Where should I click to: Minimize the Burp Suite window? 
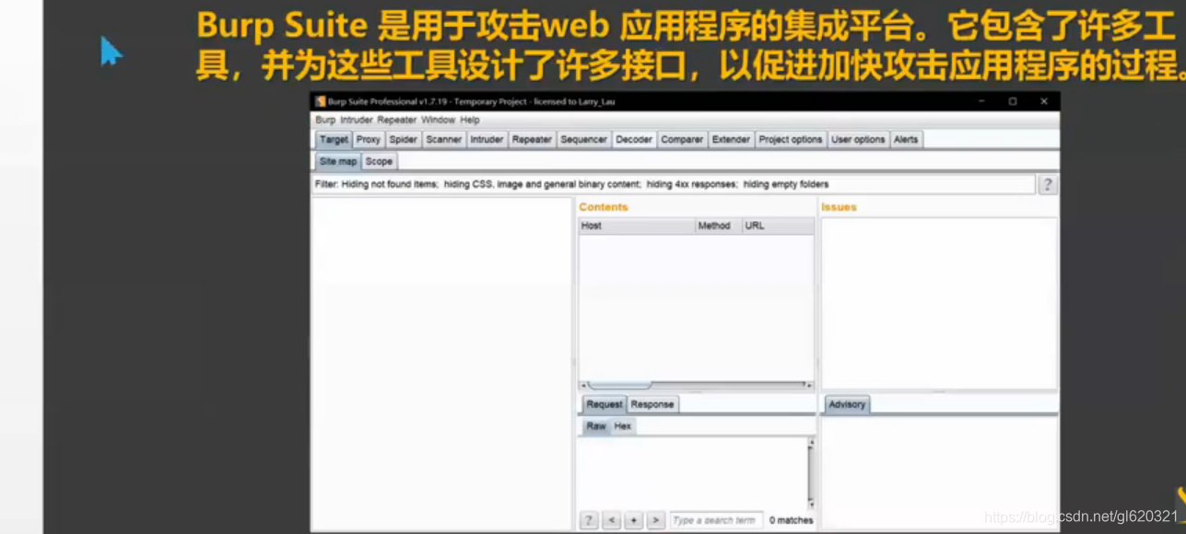point(981,101)
